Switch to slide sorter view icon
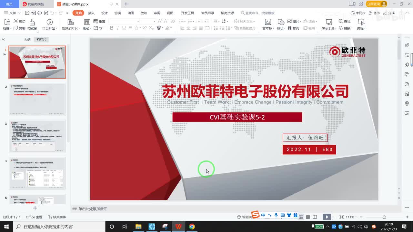 click(x=308, y=217)
